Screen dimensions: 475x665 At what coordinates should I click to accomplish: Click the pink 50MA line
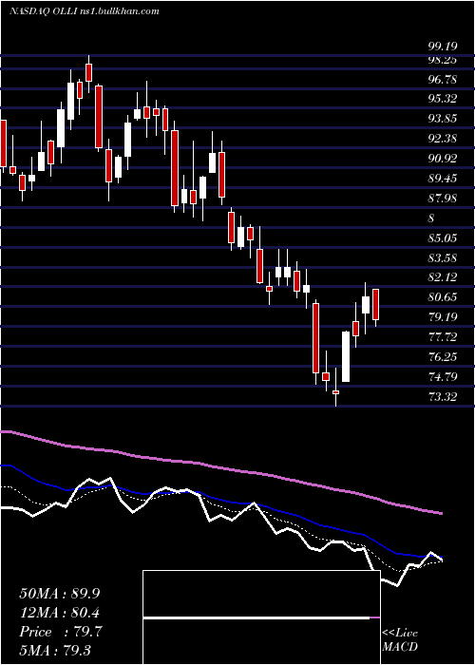(x=220, y=467)
